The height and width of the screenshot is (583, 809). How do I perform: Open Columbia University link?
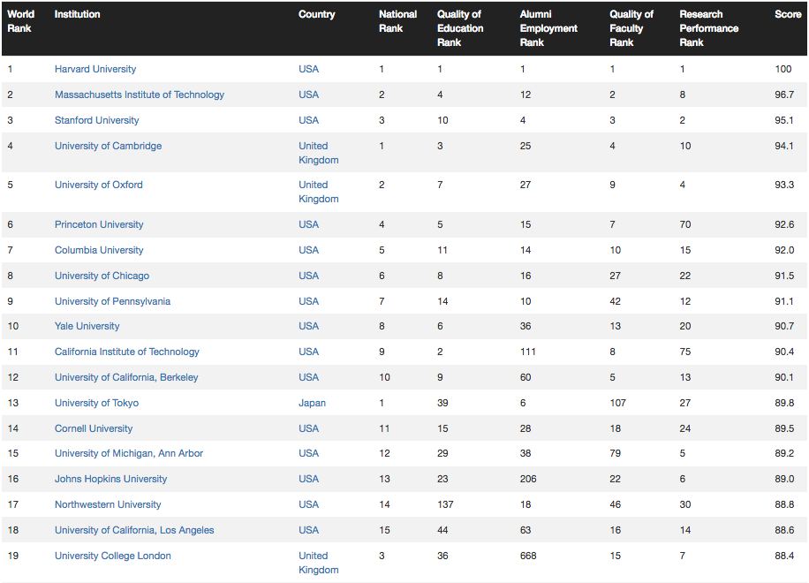(x=99, y=250)
